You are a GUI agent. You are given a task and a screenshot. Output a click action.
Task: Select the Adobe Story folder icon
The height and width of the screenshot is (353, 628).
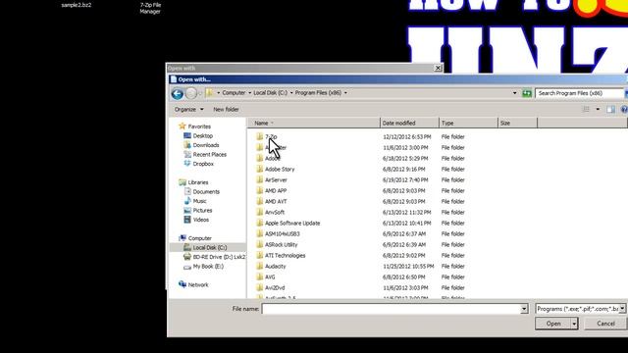[259, 170]
